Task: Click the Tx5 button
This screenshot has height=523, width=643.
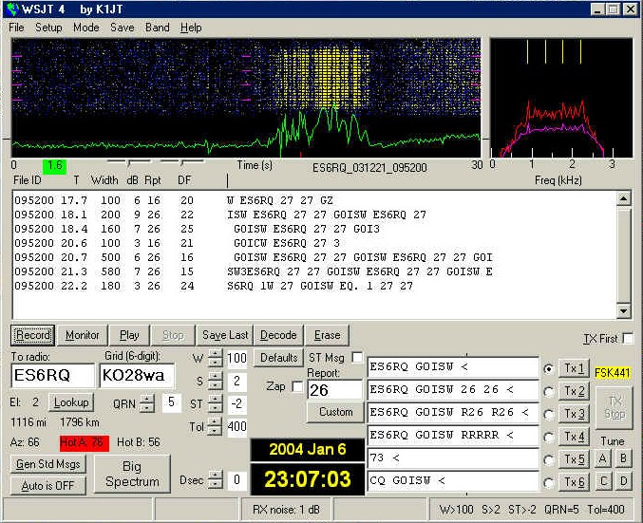Action: (x=574, y=459)
